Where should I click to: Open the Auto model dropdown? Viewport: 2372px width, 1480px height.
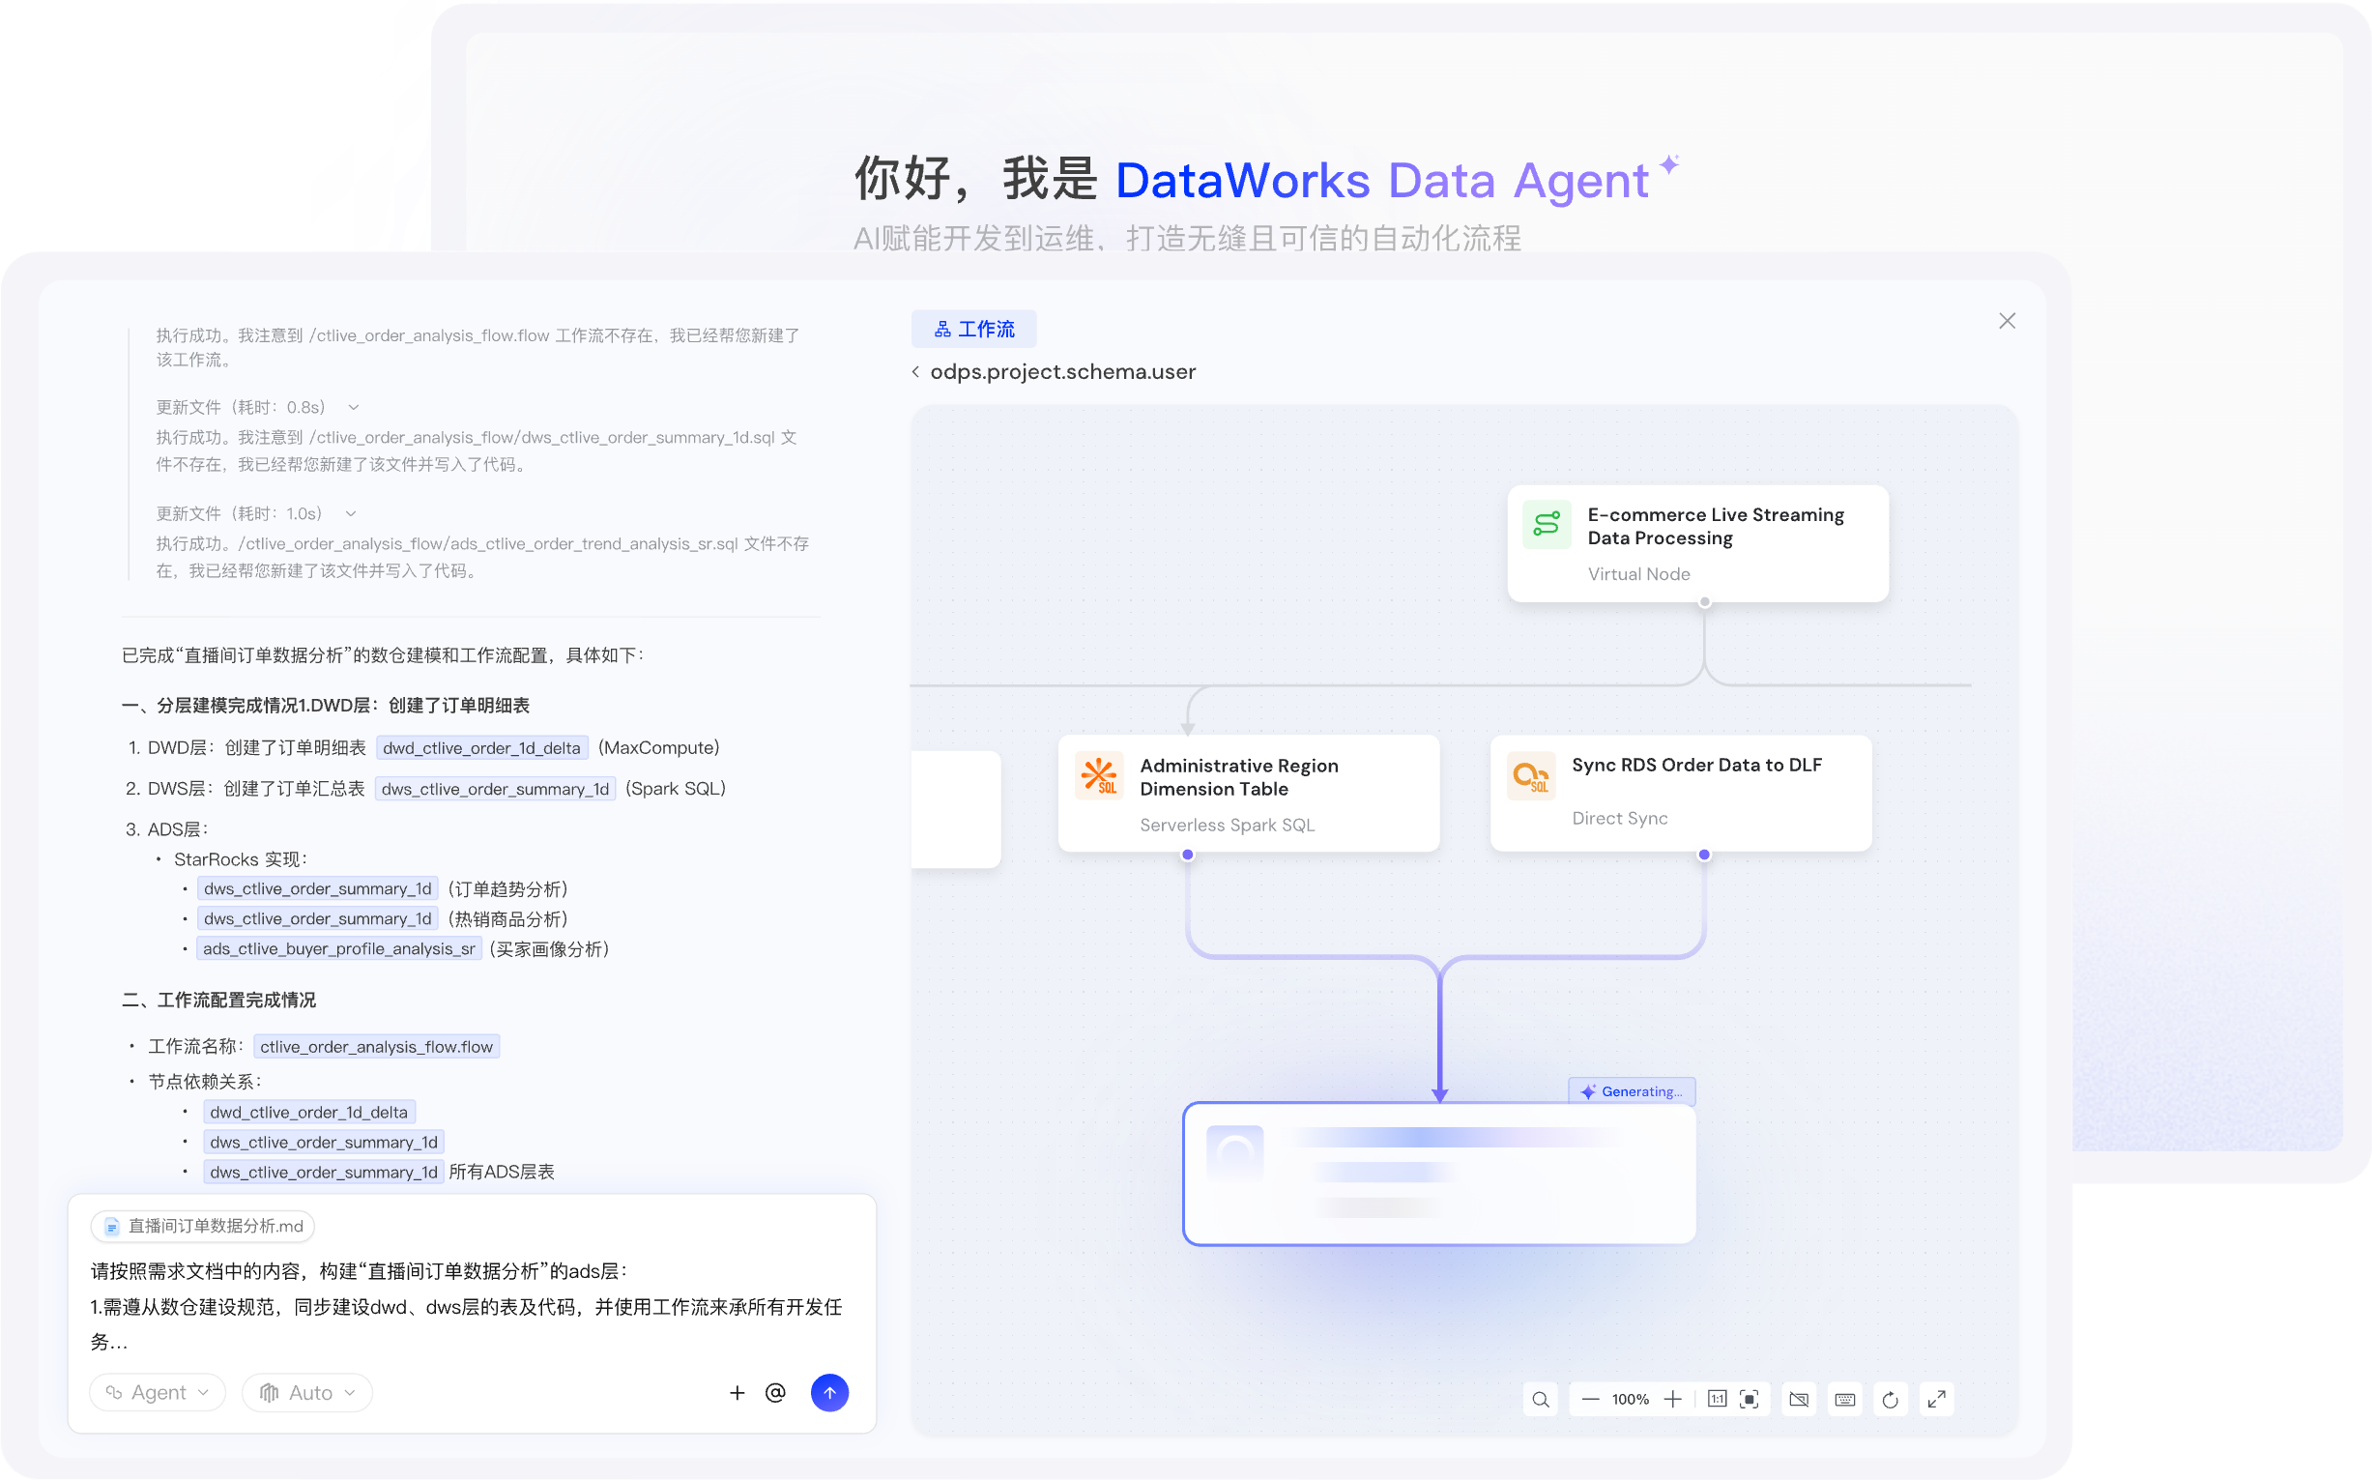pyautogui.click(x=307, y=1392)
